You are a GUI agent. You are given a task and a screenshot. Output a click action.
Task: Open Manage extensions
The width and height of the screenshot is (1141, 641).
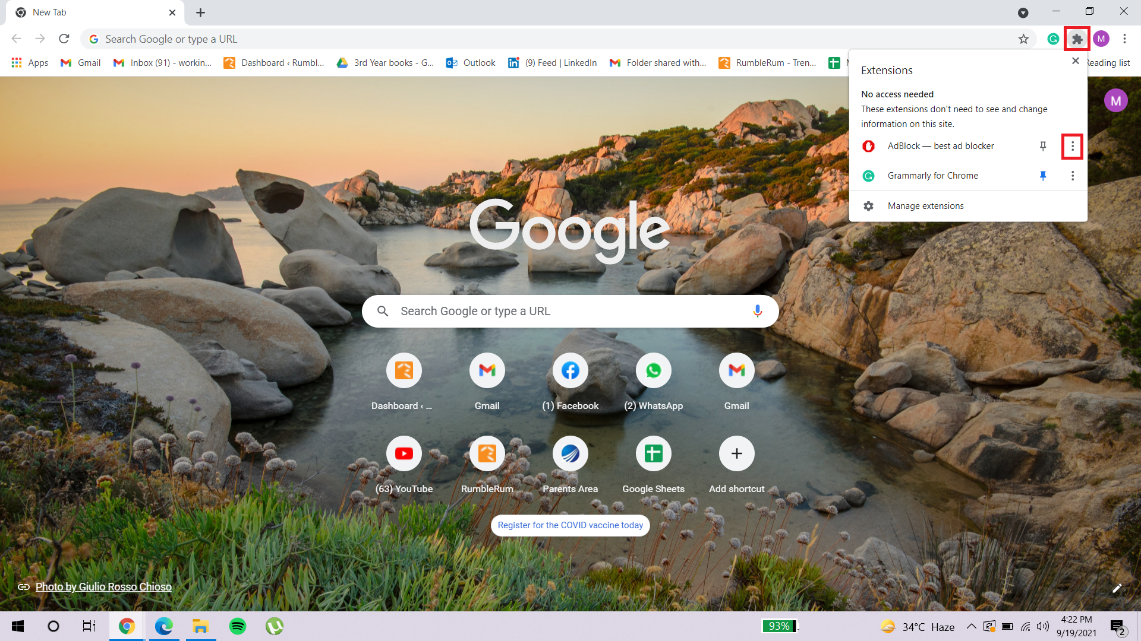click(x=968, y=206)
